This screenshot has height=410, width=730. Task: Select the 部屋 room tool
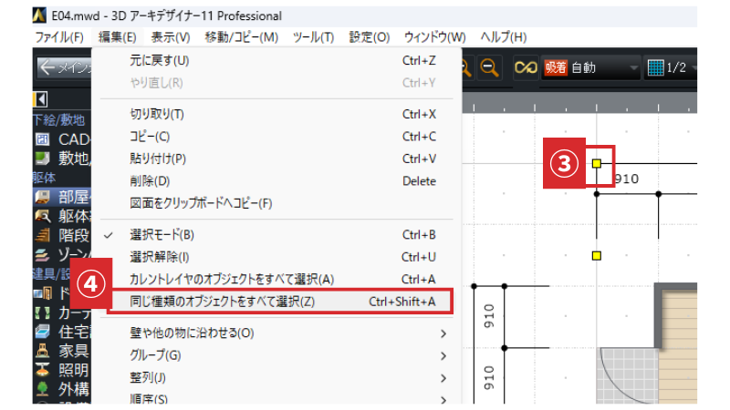[x=62, y=197]
